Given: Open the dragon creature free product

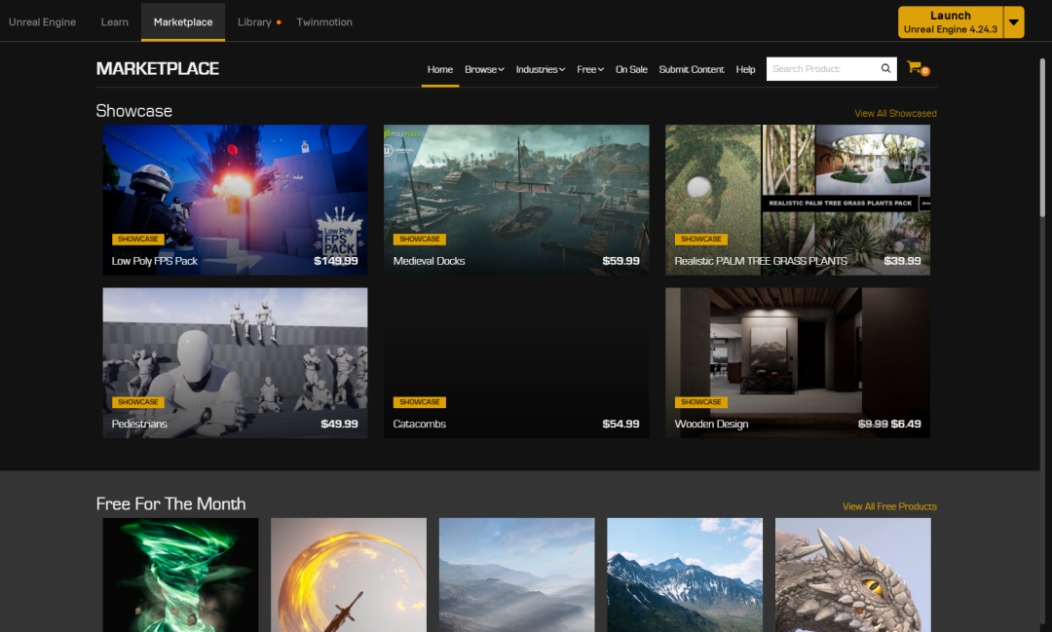Looking at the screenshot, I should point(852,575).
